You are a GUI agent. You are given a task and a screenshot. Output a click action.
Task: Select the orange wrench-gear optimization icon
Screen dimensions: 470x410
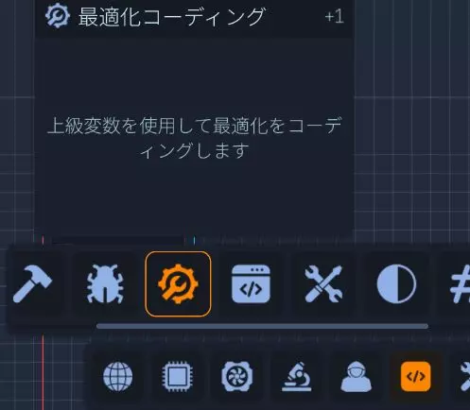click(178, 284)
